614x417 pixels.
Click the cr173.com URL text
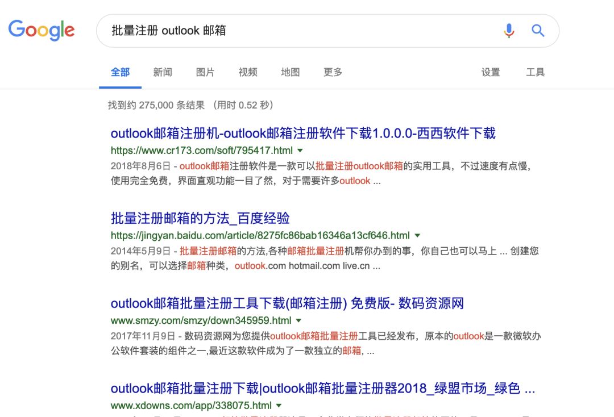click(x=202, y=151)
